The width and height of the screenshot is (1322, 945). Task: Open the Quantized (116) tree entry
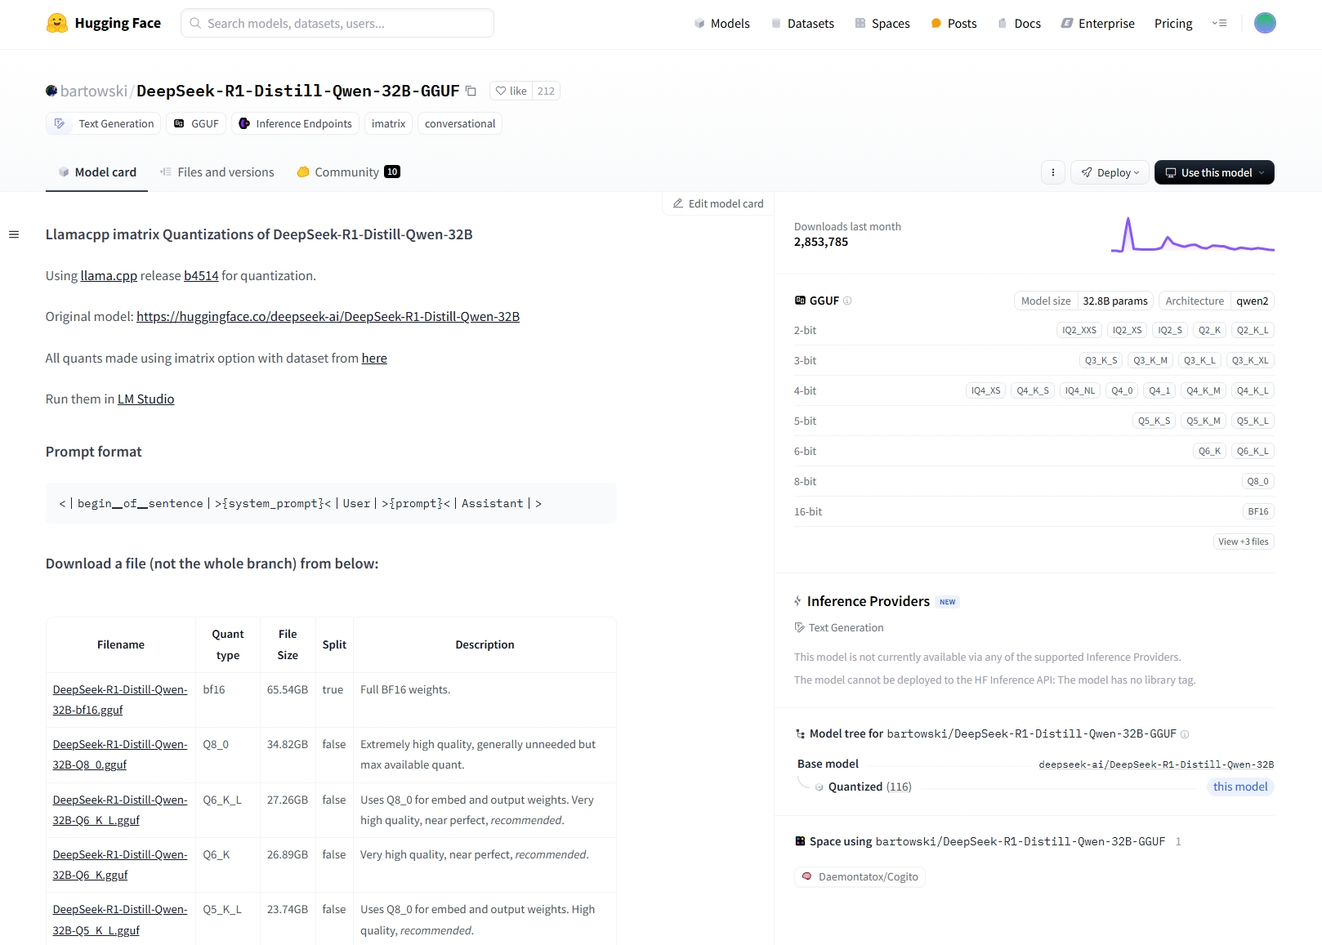(x=869, y=787)
